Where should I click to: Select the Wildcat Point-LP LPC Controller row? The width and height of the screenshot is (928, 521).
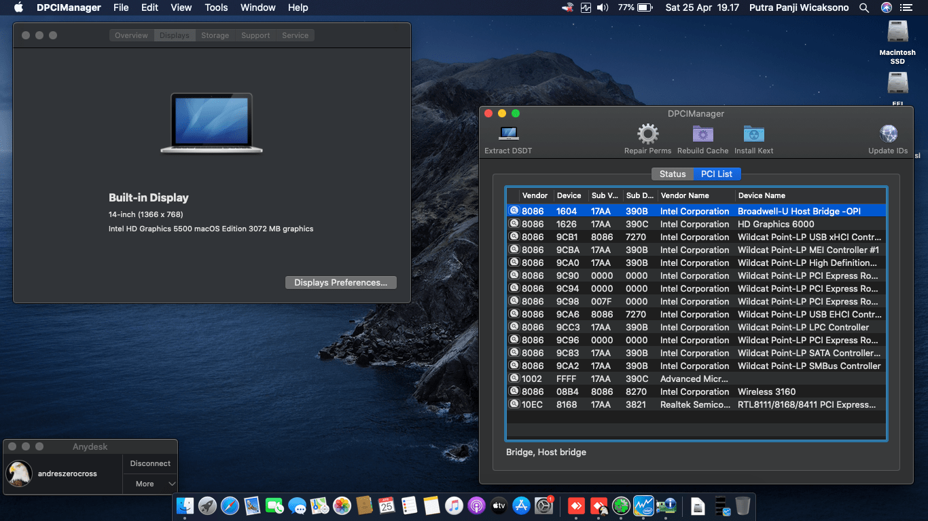coord(696,327)
